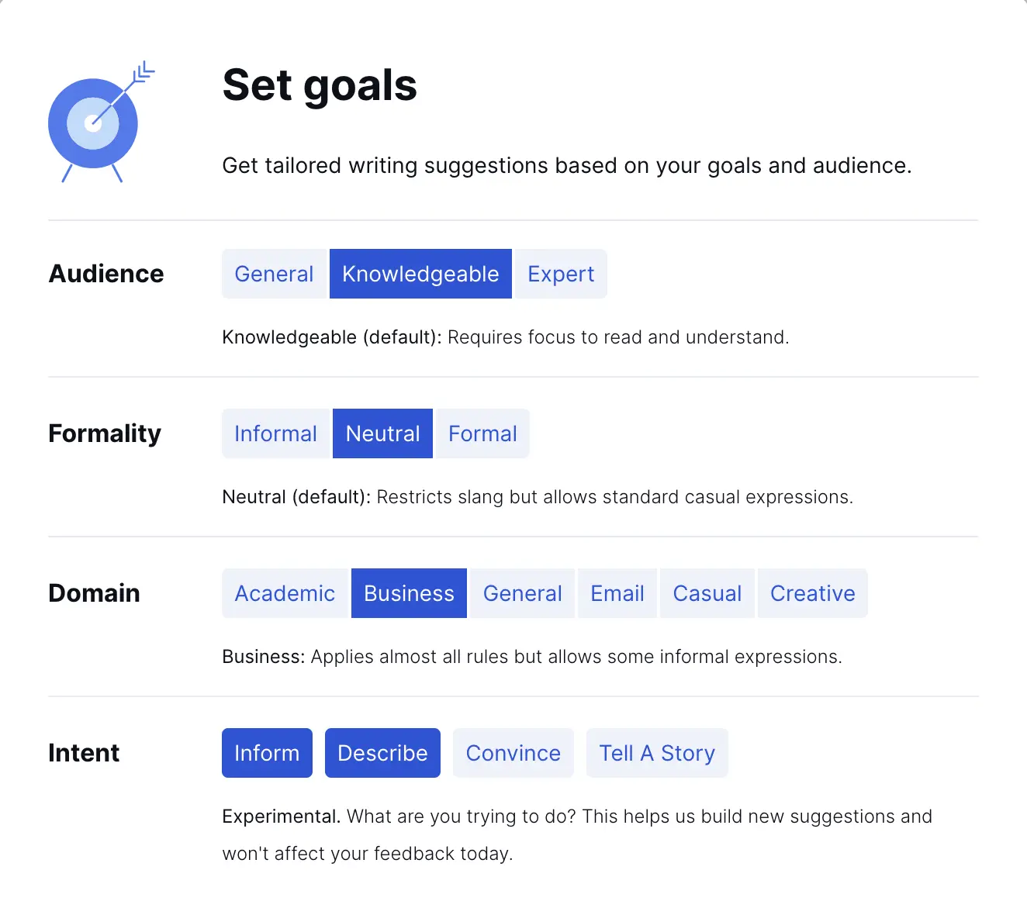Click the Set goals heading
1027x915 pixels.
[x=320, y=85]
